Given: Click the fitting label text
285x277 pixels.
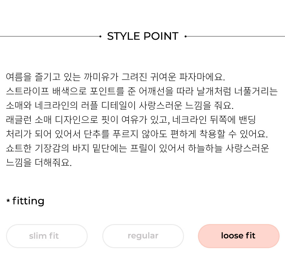Looking at the screenshot, I should pyautogui.click(x=28, y=201).
